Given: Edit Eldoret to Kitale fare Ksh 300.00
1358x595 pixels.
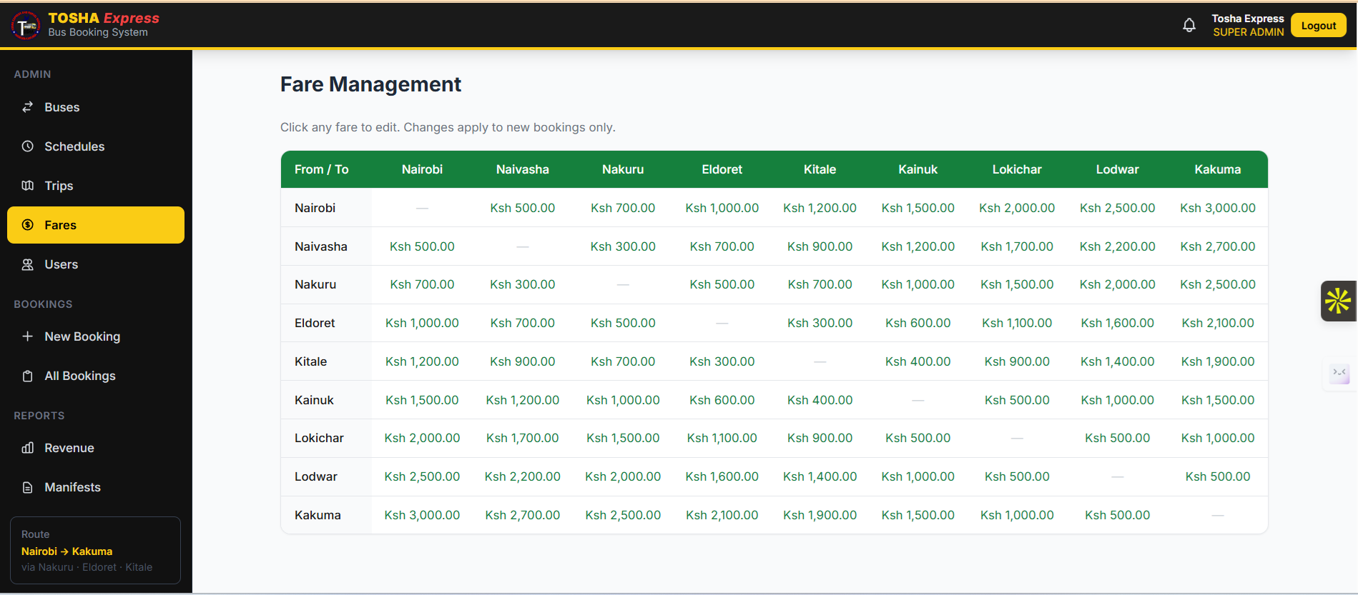Looking at the screenshot, I should click(820, 323).
